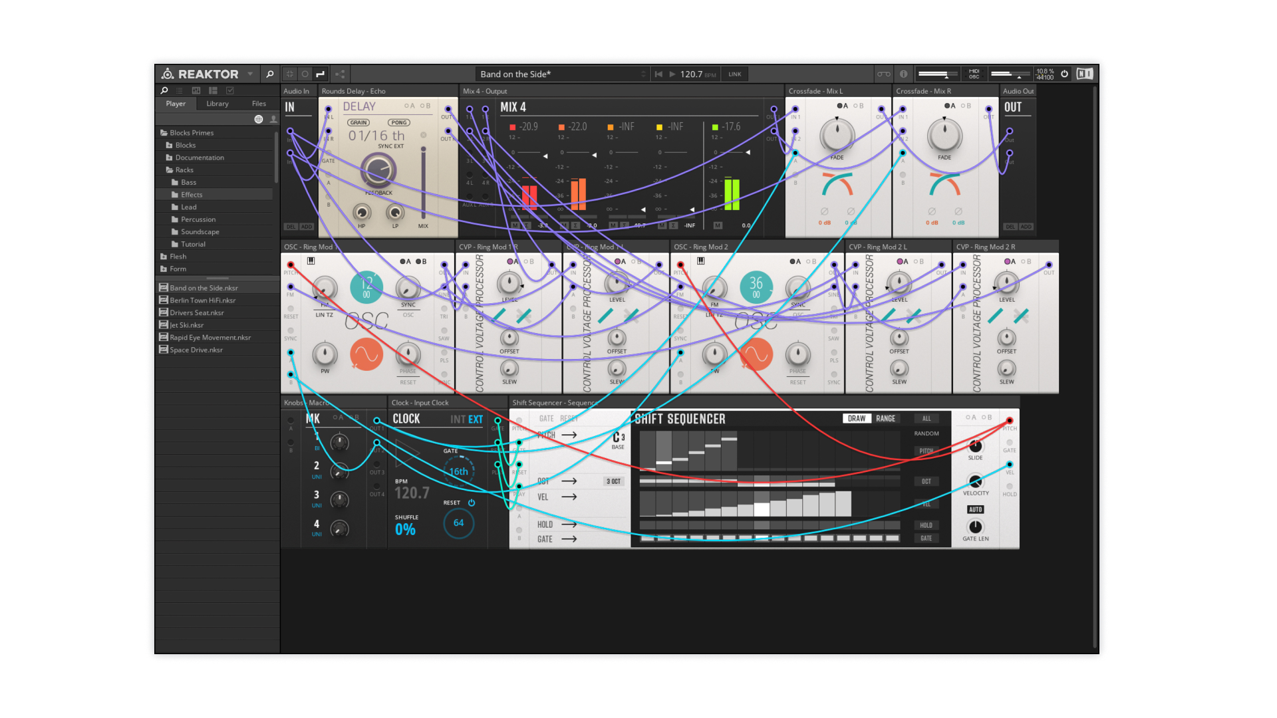Toggle the PONG switch on the Delay

(x=399, y=122)
